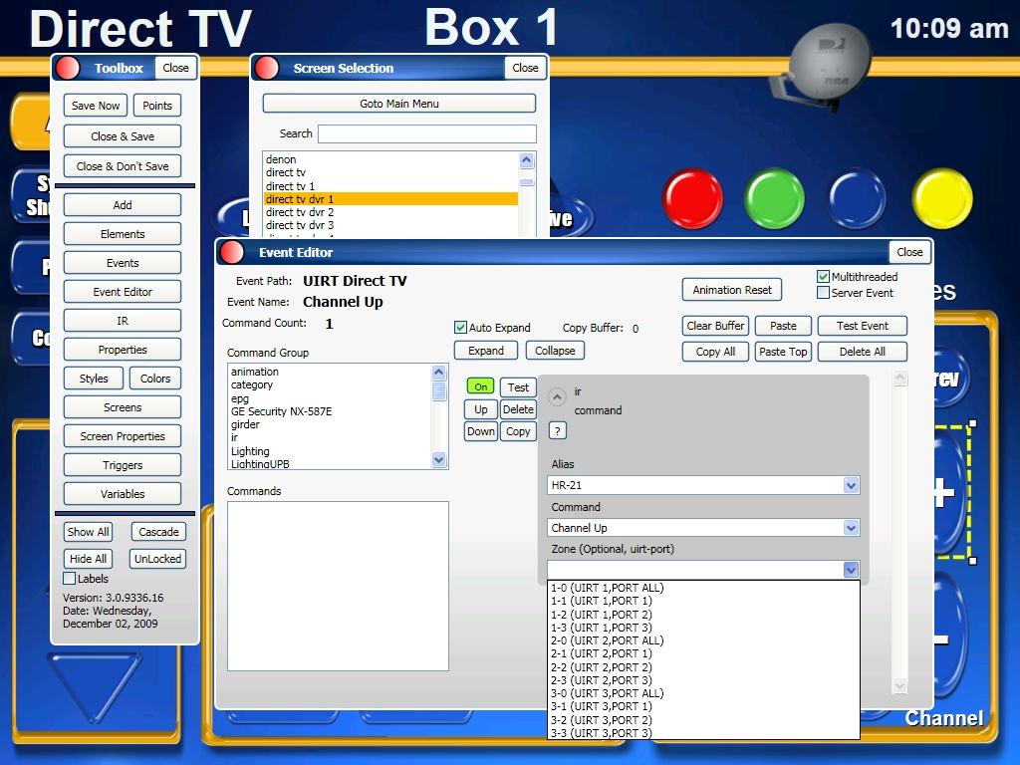Move command Up button
The width and height of the screenshot is (1020, 765).
(481, 409)
